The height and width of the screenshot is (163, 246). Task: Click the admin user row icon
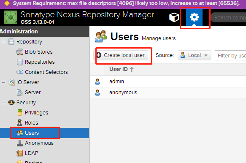[97, 81]
